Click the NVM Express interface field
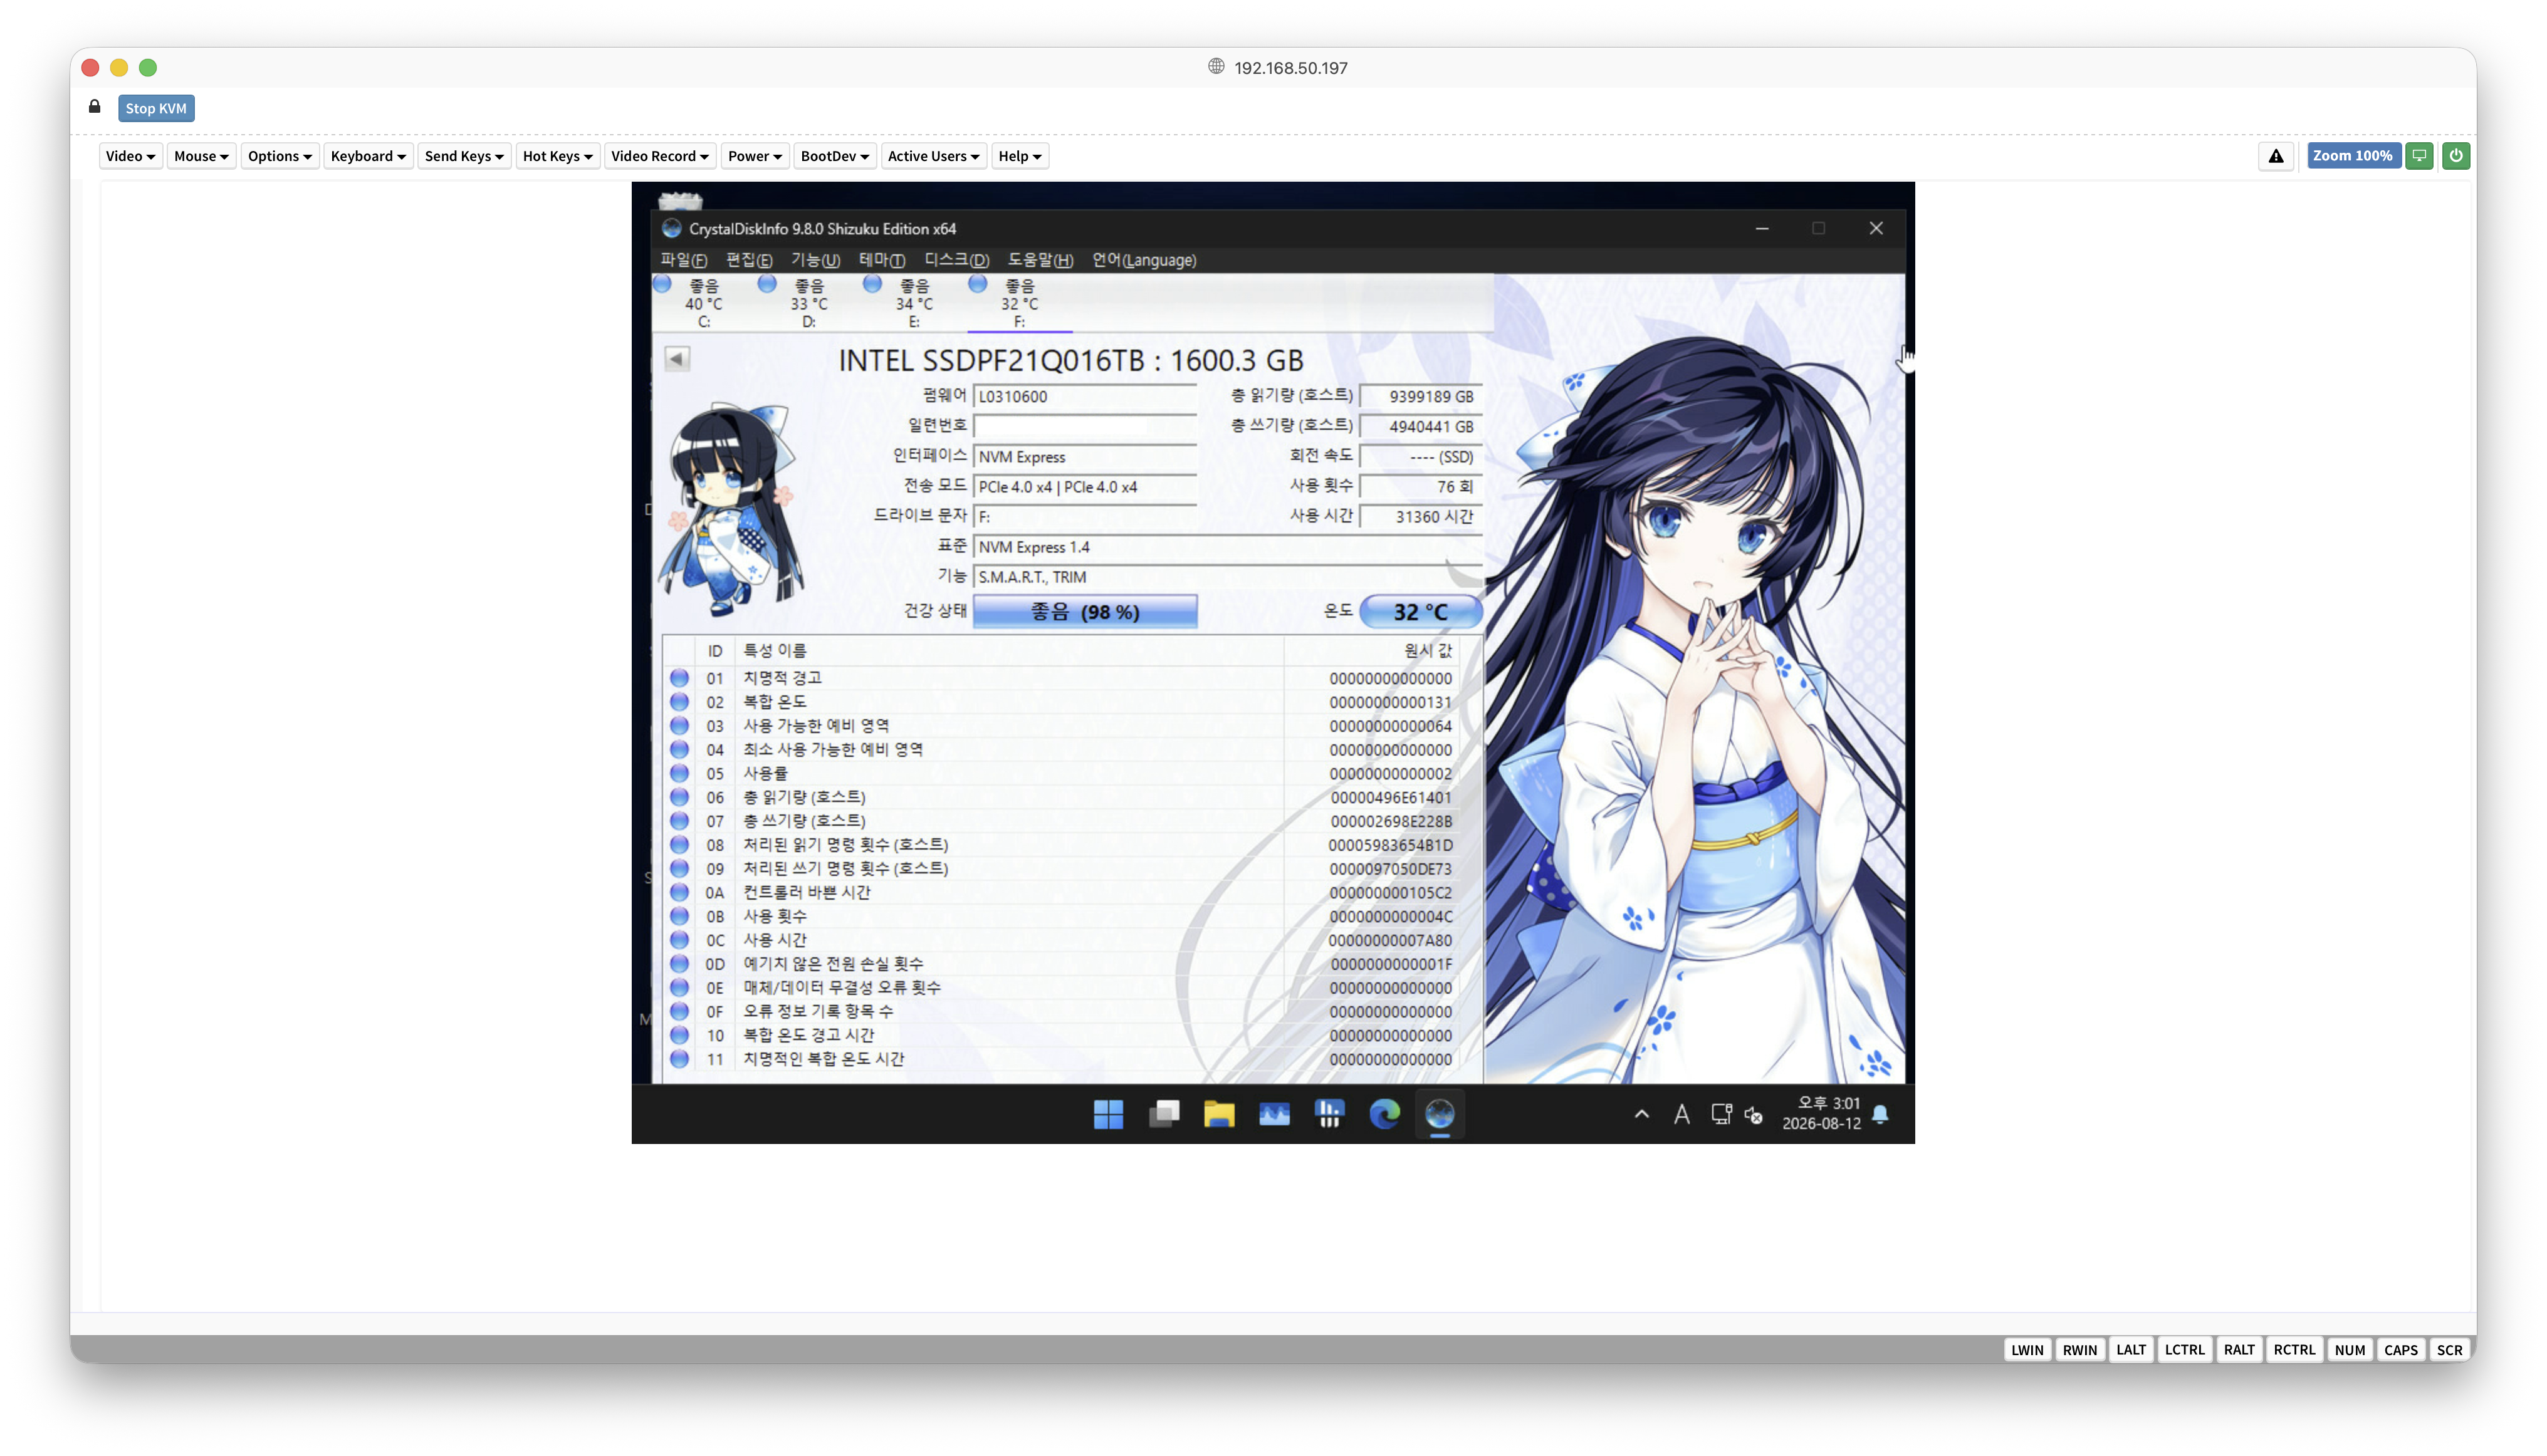This screenshot has width=2547, height=1456. point(1084,456)
